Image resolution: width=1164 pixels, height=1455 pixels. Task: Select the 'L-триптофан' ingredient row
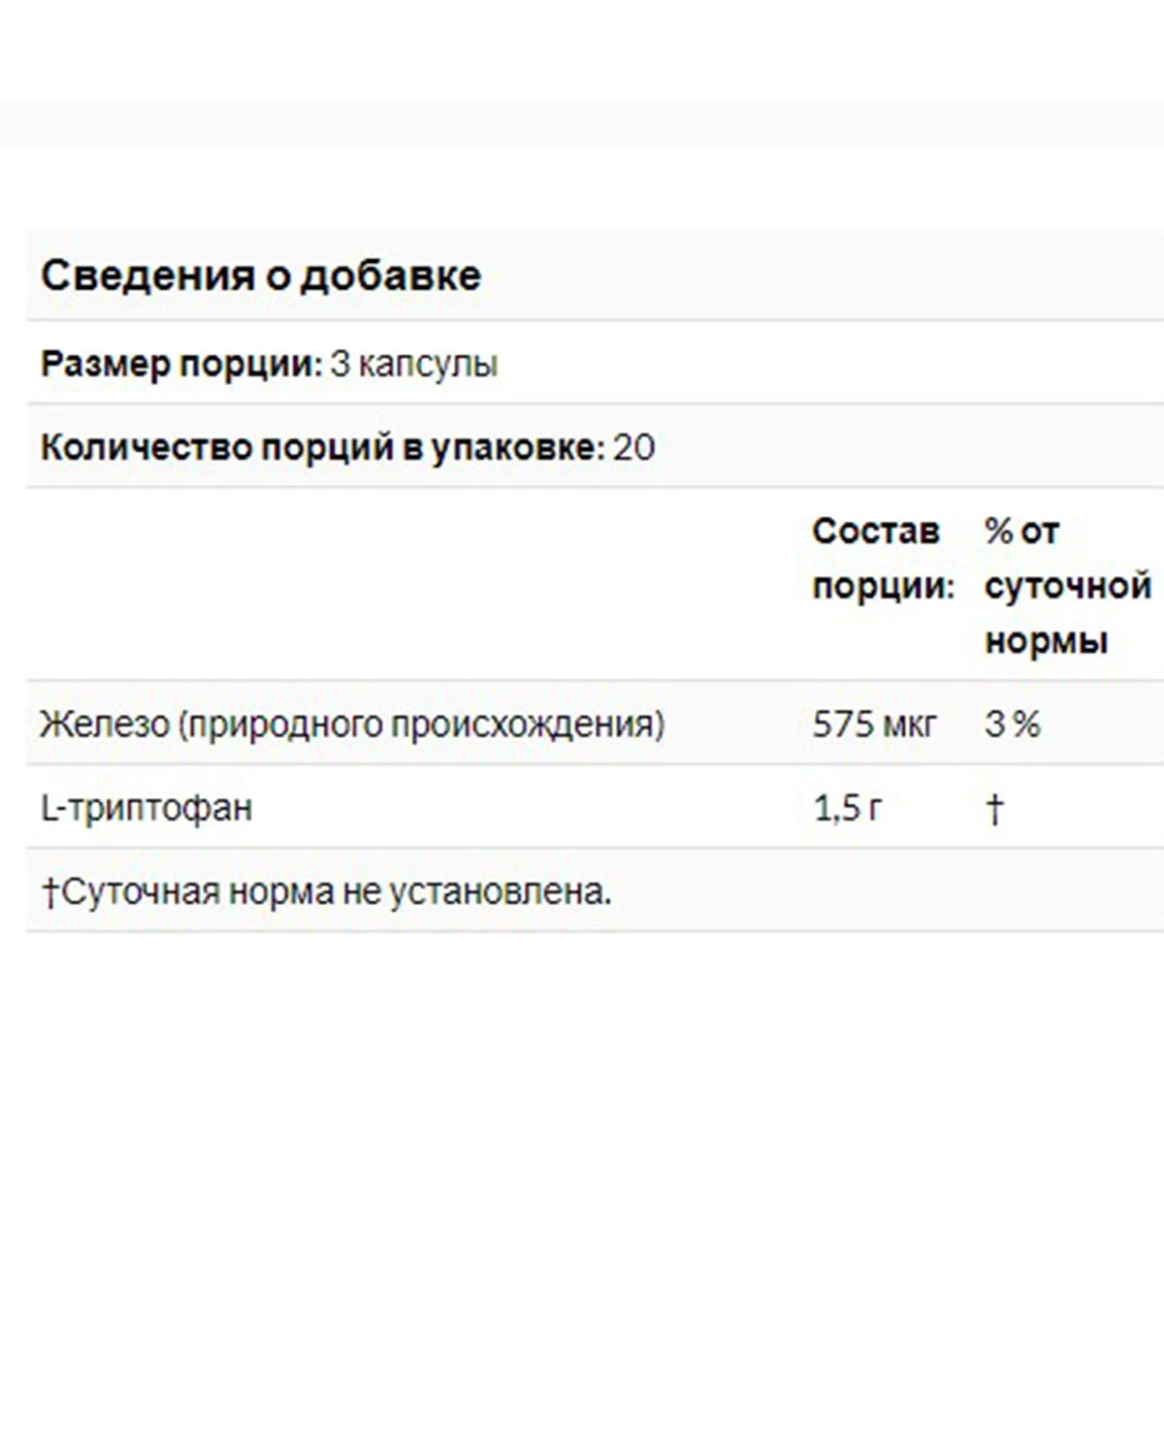[x=595, y=807]
